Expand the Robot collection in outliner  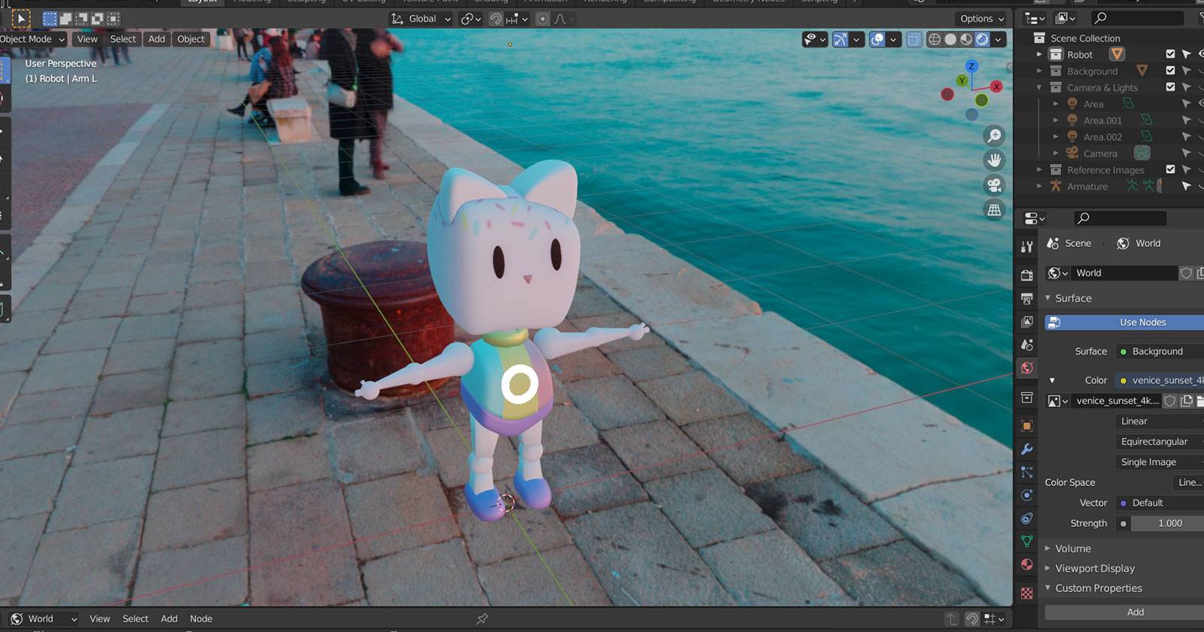point(1039,54)
